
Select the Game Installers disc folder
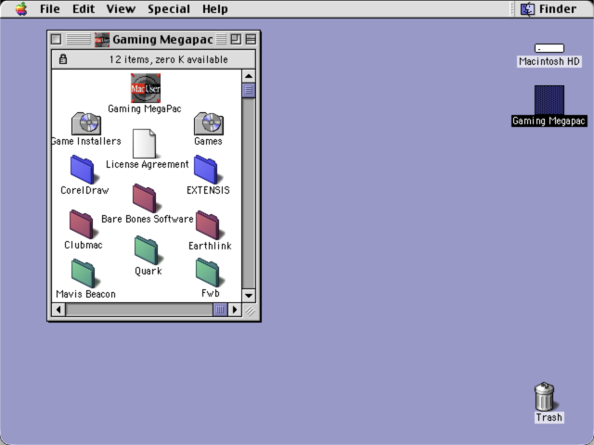pos(86,123)
